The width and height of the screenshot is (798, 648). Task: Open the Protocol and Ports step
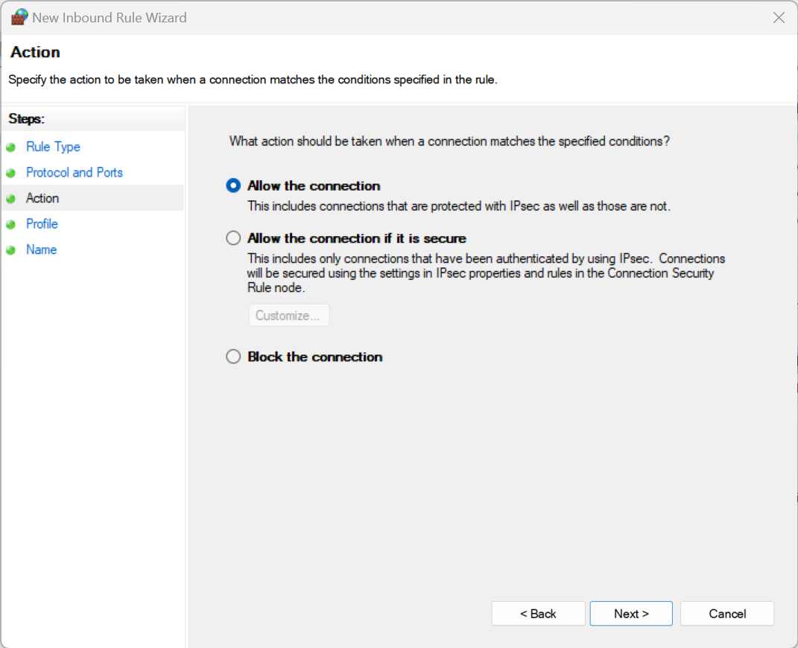75,172
